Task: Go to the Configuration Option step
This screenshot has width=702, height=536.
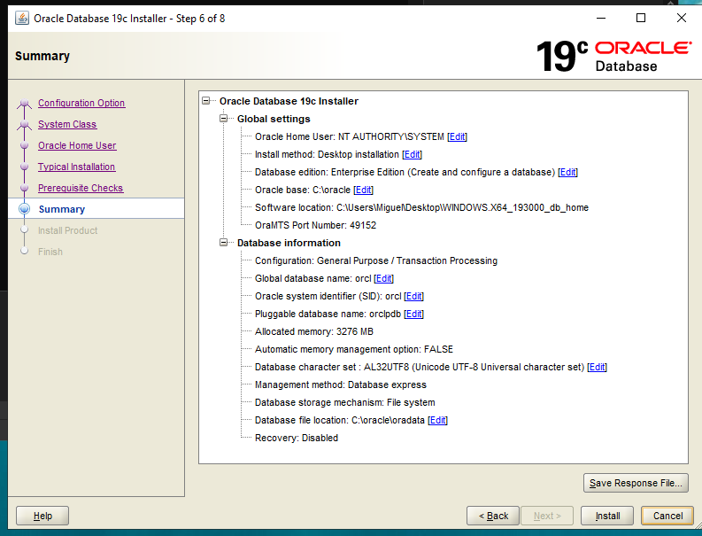Action: [81, 103]
